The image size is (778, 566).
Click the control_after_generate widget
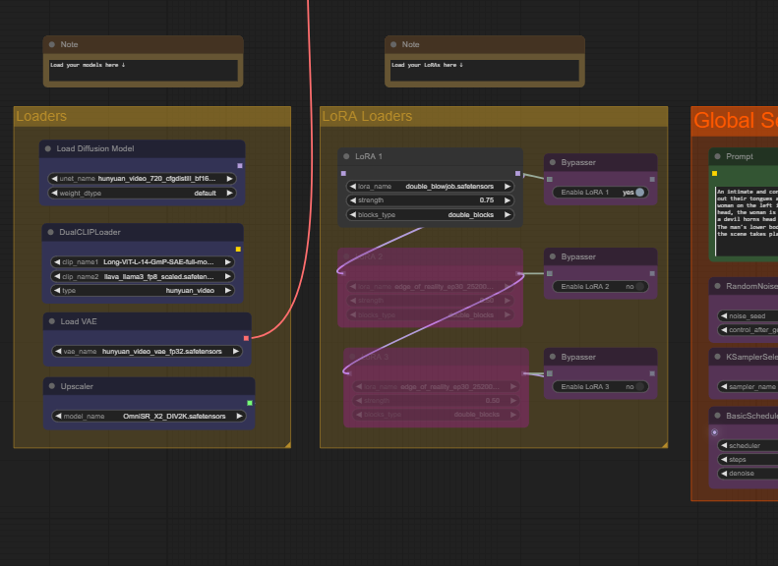tap(748, 329)
